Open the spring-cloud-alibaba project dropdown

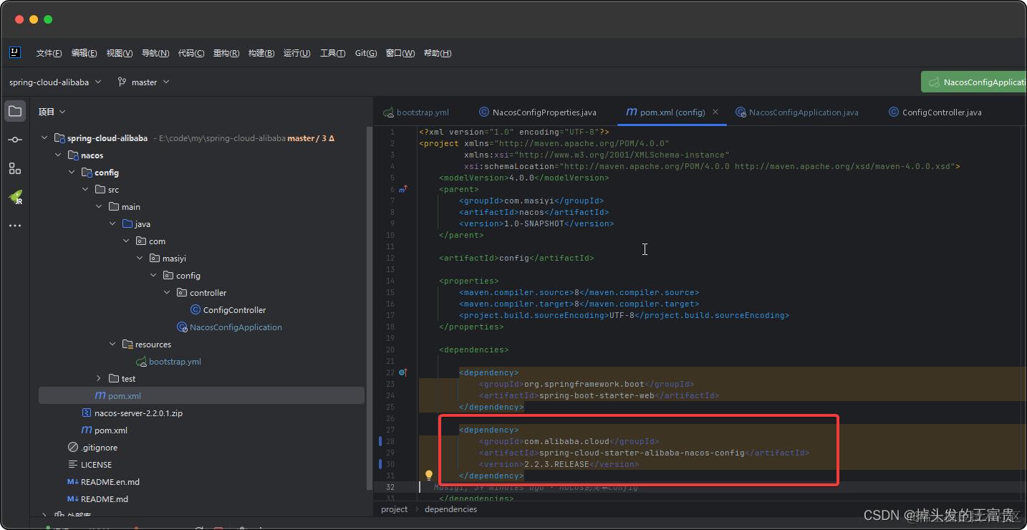55,82
